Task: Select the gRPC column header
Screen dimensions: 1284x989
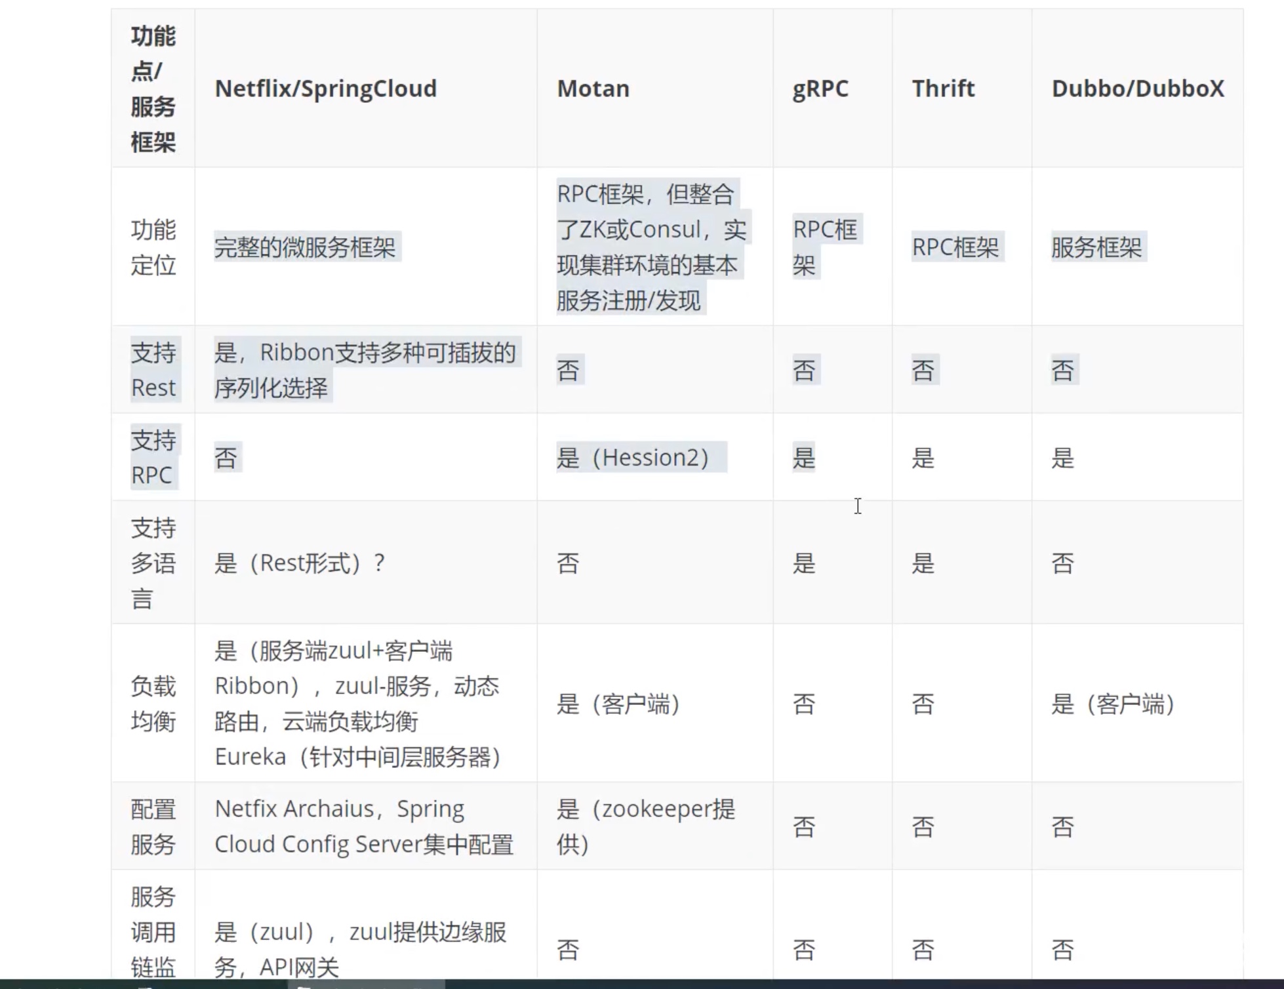Action: pyautogui.click(x=820, y=89)
